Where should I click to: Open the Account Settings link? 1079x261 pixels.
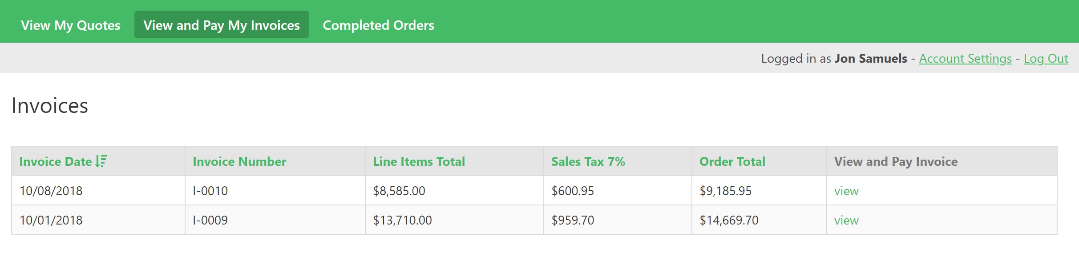[x=965, y=58]
